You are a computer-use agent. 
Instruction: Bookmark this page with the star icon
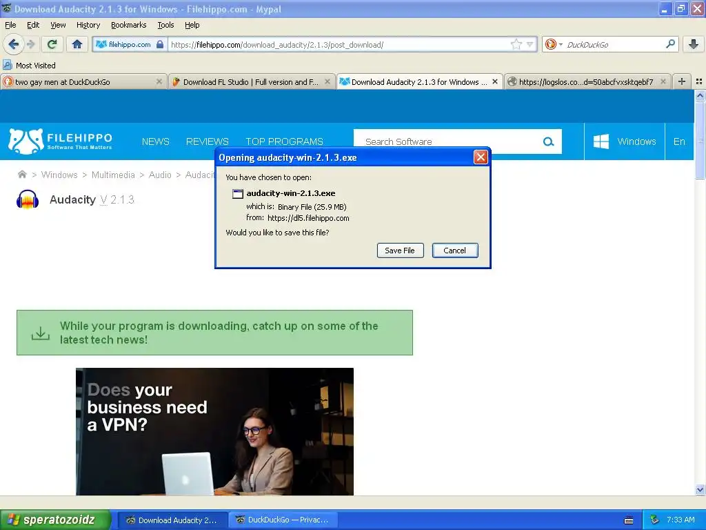[x=516, y=44]
